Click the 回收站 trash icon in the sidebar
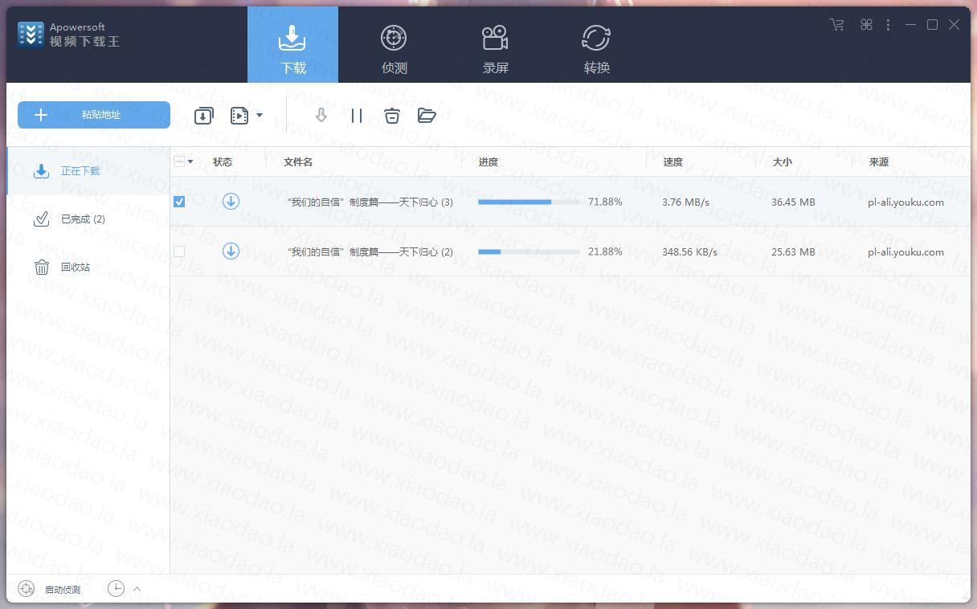 42,267
